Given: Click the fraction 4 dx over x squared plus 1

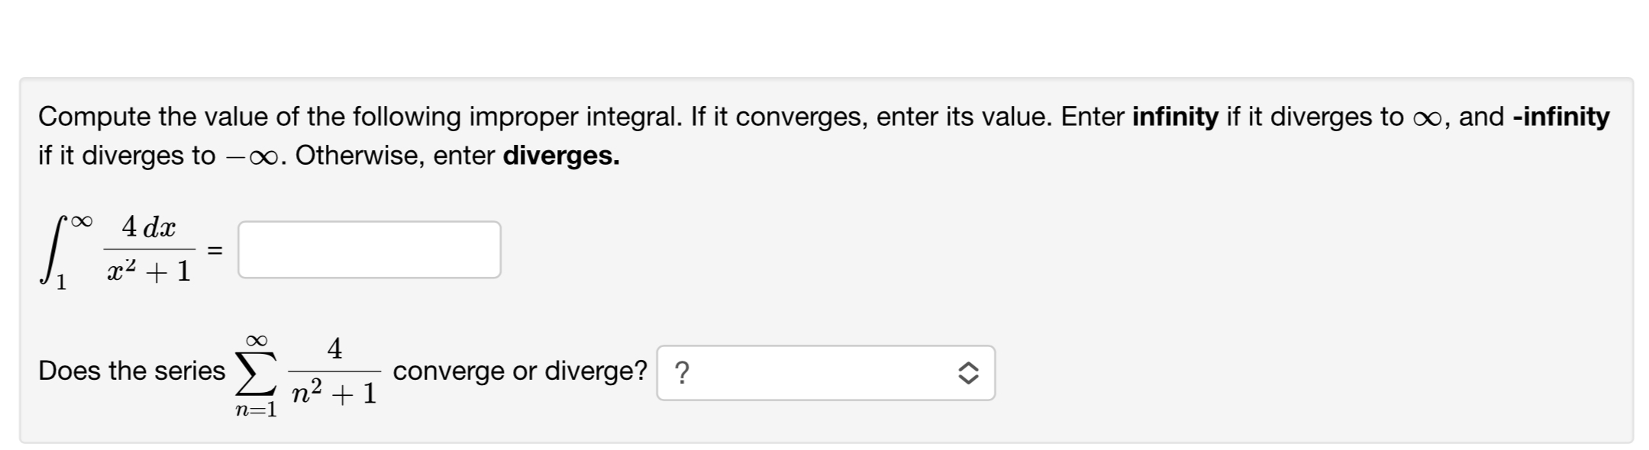Looking at the screenshot, I should (147, 250).
